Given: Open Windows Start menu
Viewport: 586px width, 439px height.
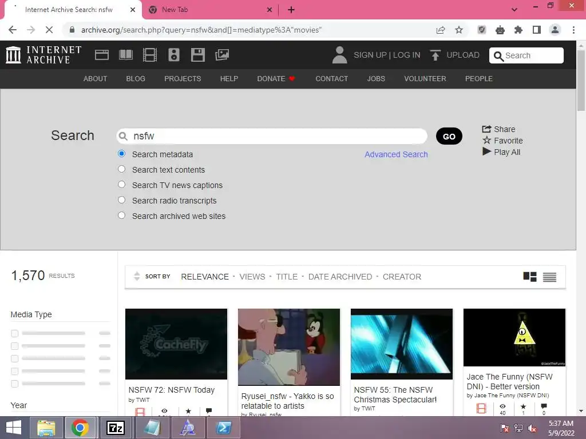Looking at the screenshot, I should 14,428.
